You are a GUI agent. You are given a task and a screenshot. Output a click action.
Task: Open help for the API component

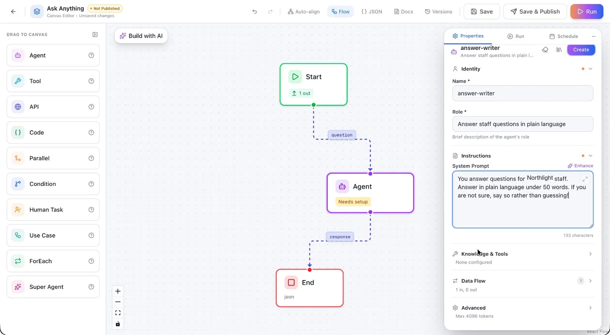91,107
